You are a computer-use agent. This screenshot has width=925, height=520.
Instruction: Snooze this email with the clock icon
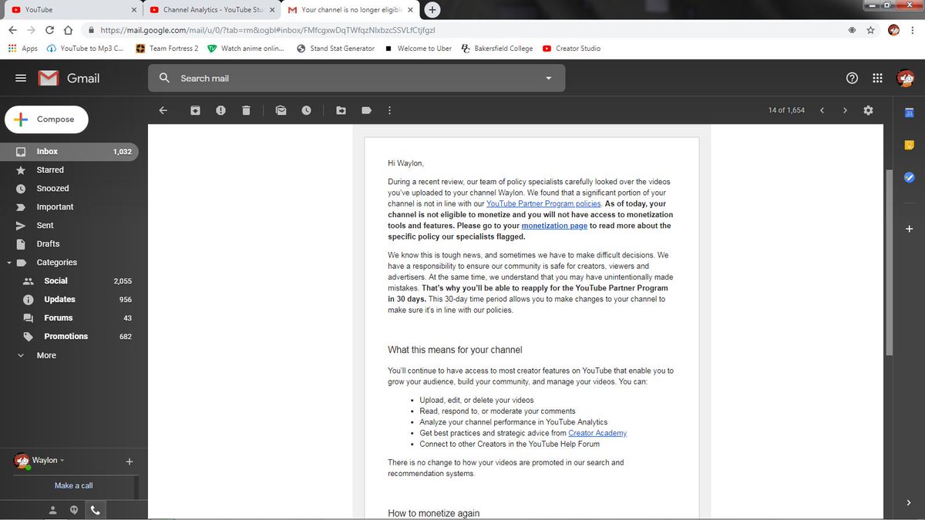306,110
